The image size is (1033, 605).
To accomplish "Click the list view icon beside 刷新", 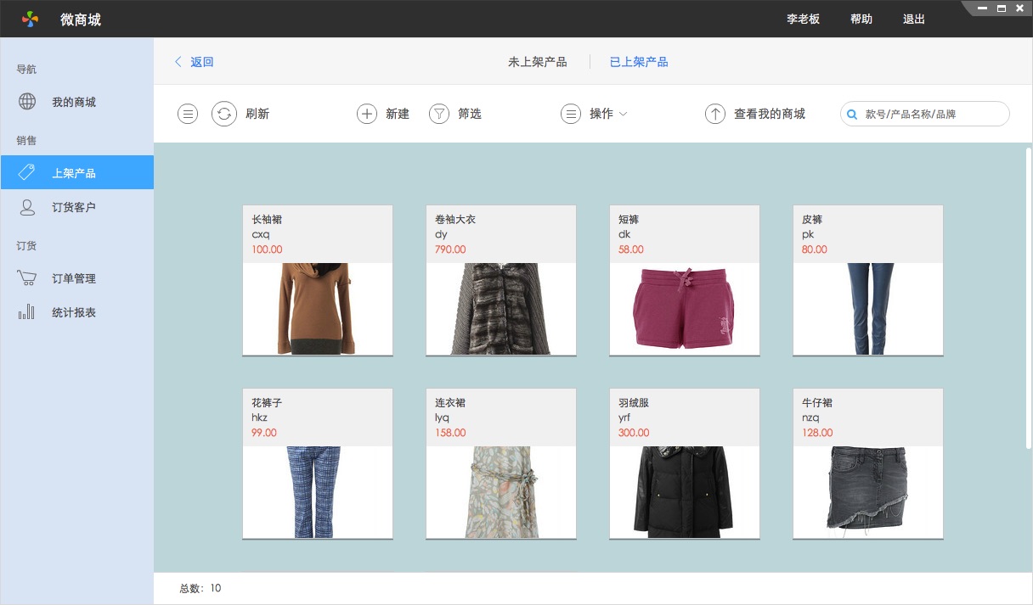I will [187, 113].
